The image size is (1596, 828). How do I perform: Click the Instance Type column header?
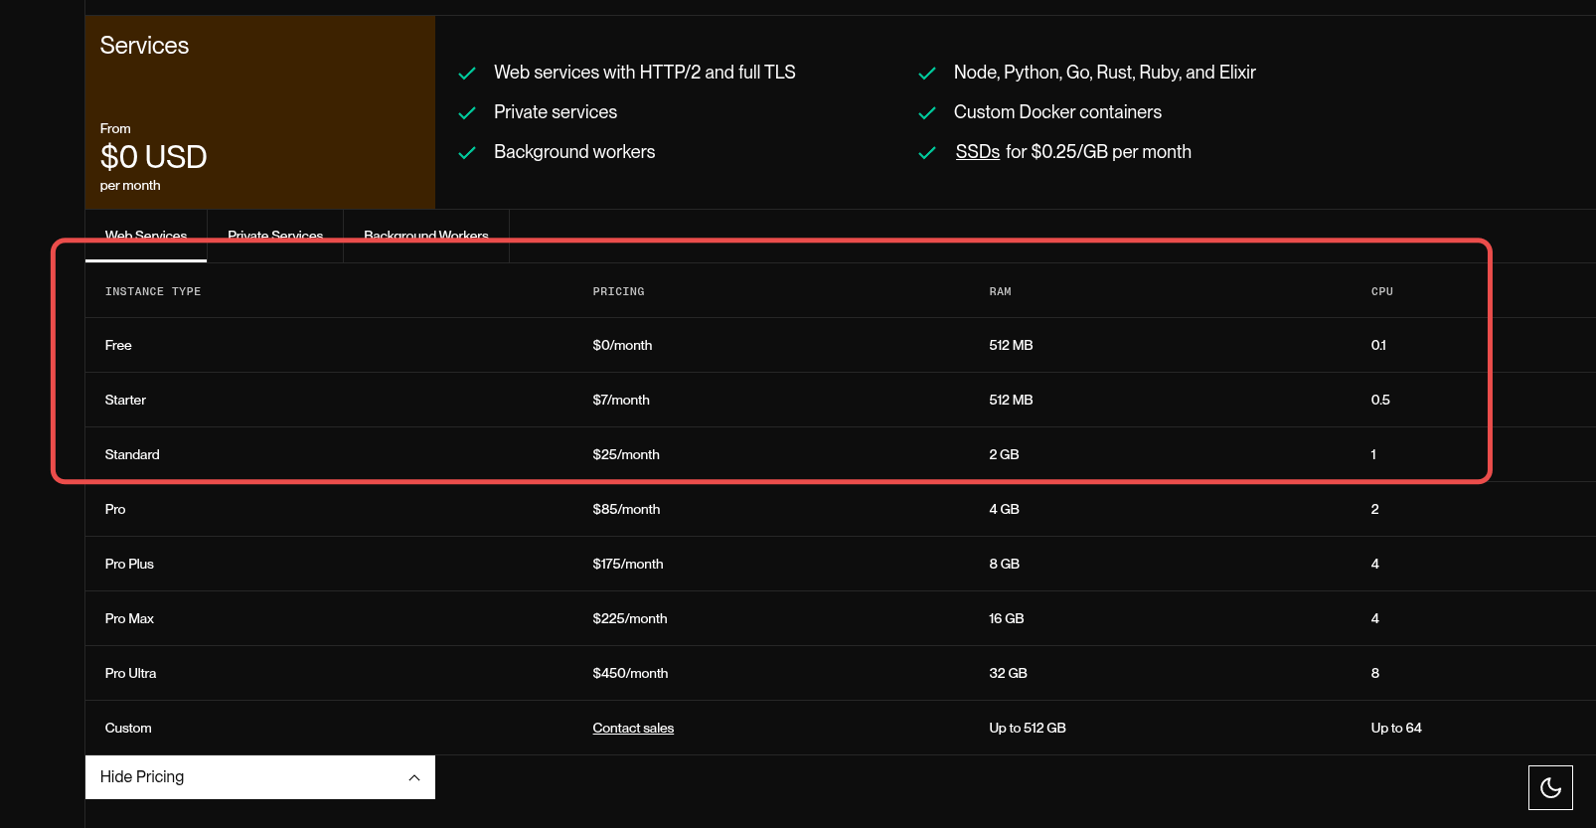click(153, 291)
